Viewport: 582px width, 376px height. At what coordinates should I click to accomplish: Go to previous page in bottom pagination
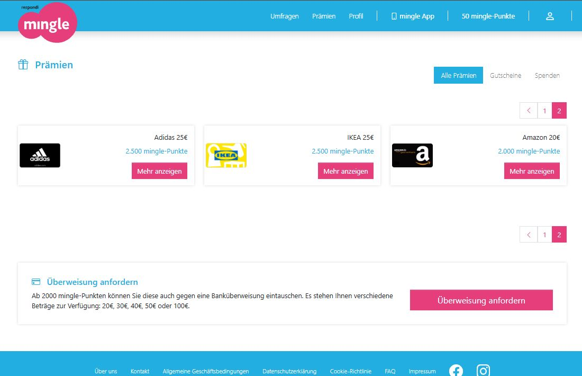pos(529,235)
